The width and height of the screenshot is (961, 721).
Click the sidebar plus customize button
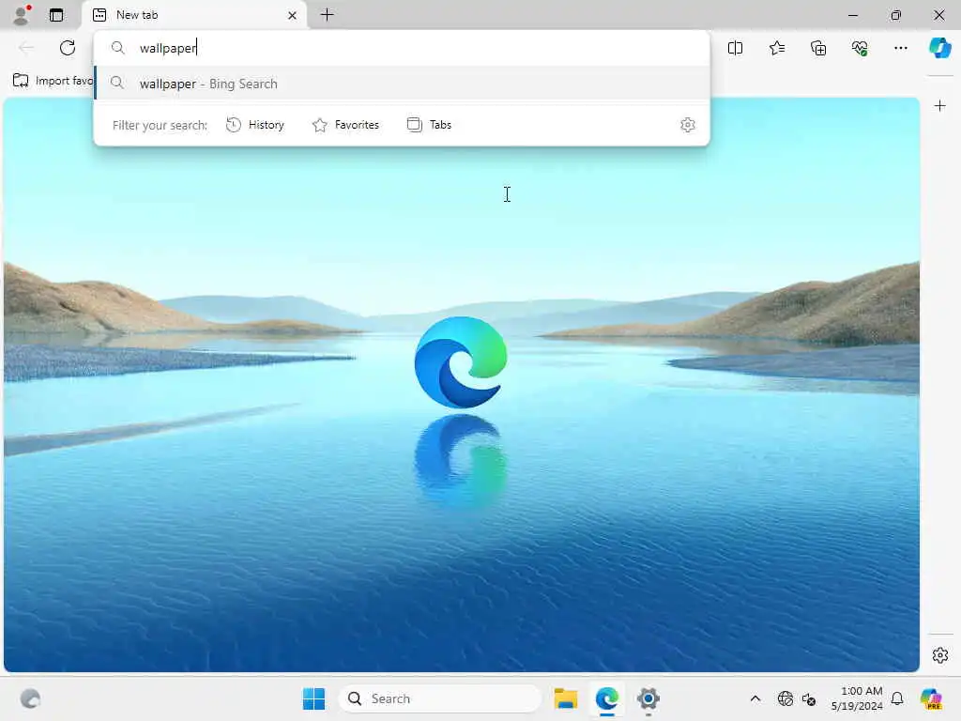(939, 106)
